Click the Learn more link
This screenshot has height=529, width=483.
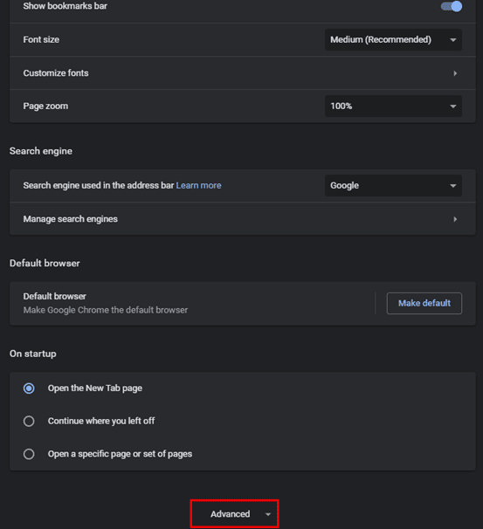pyautogui.click(x=198, y=186)
